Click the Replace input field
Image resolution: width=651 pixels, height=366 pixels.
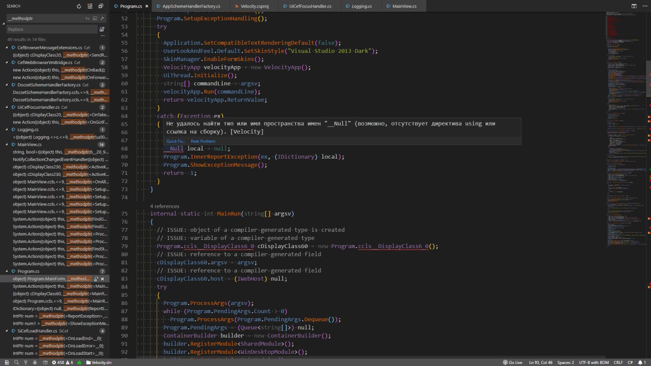click(x=51, y=29)
